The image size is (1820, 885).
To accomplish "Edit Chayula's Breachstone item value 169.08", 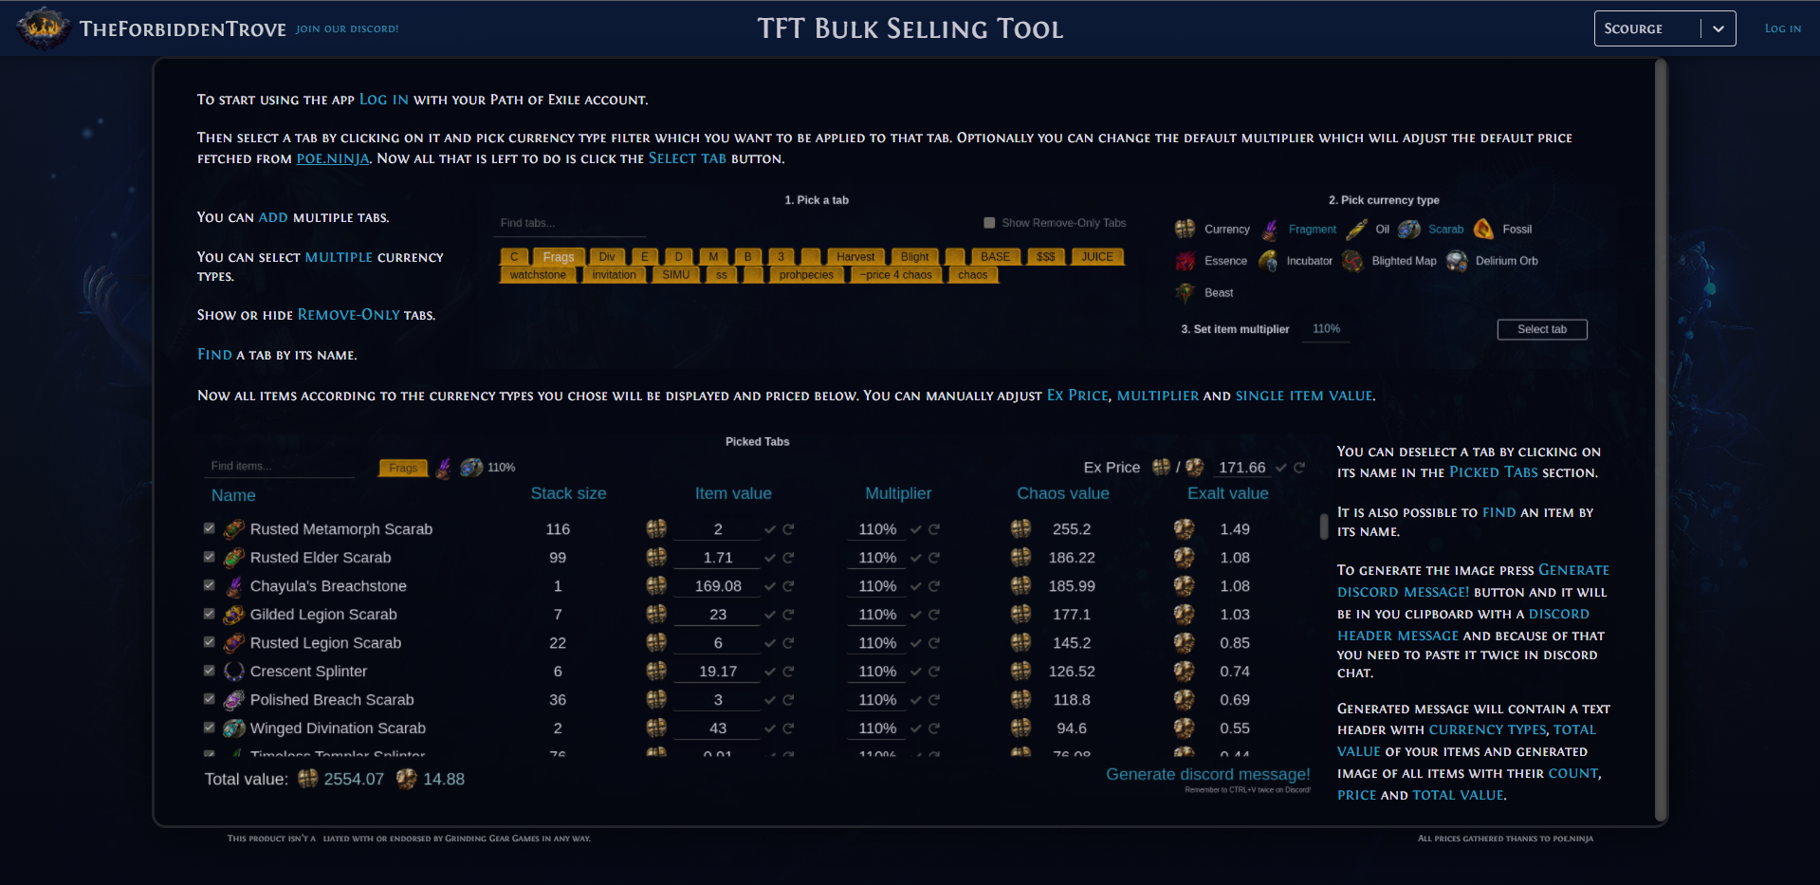I will coord(718,586).
